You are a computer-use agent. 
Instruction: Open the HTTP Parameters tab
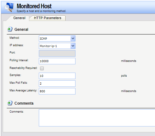47,18
